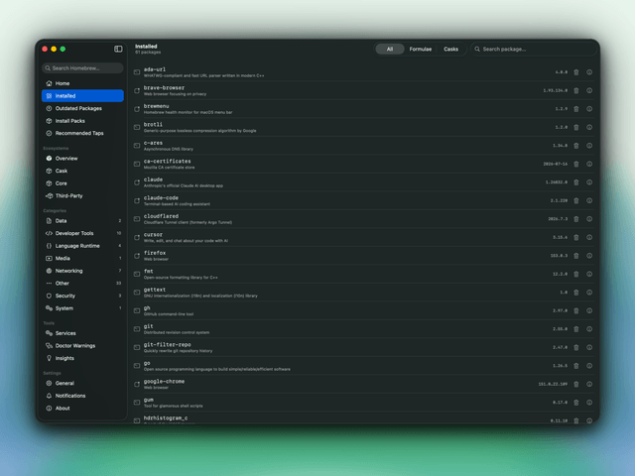The width and height of the screenshot is (635, 476).
Task: Select the Security category
Action: [x=82, y=296]
